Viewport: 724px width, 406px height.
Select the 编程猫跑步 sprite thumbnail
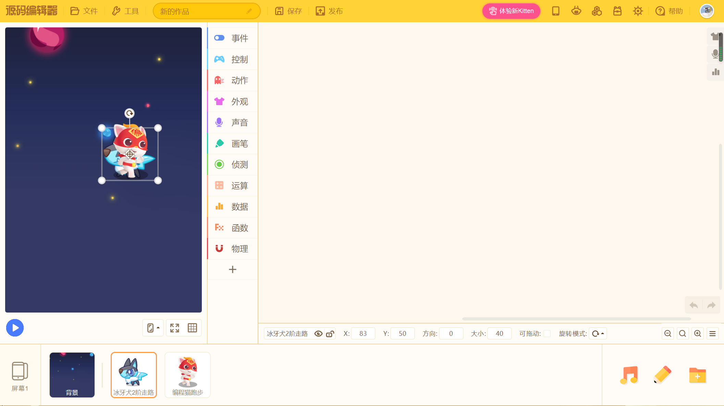(187, 375)
